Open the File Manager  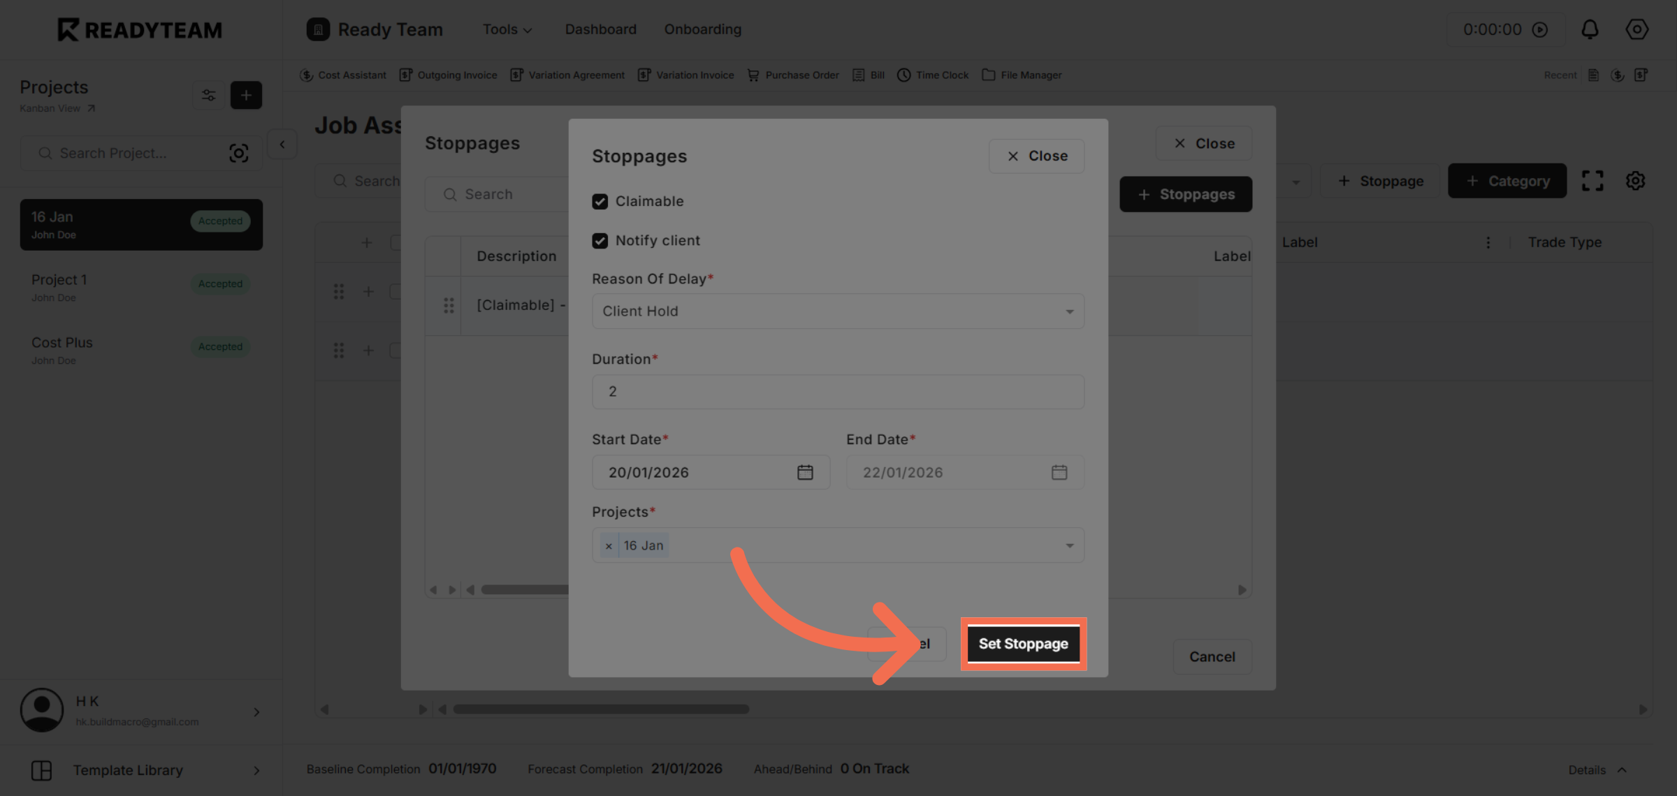point(1022,75)
